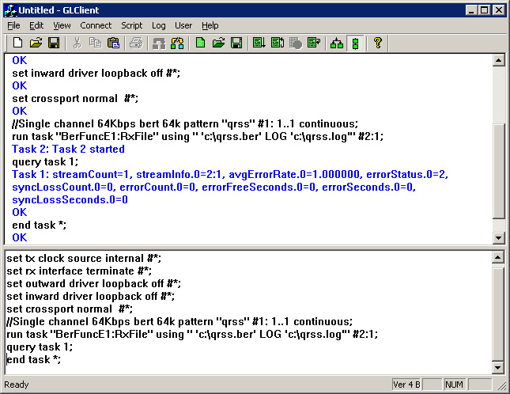Open the Edit menu

(x=36, y=25)
